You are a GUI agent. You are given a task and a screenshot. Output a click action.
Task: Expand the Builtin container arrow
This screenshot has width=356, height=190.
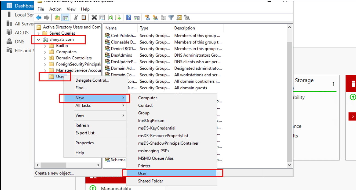45,46
